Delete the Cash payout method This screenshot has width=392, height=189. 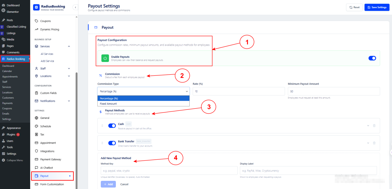(x=374, y=125)
